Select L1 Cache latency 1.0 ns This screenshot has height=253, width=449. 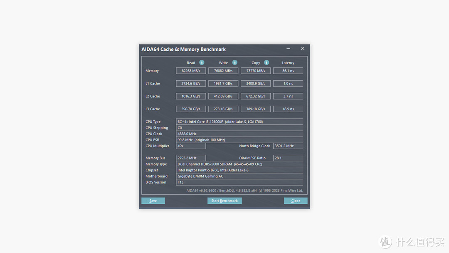click(288, 84)
